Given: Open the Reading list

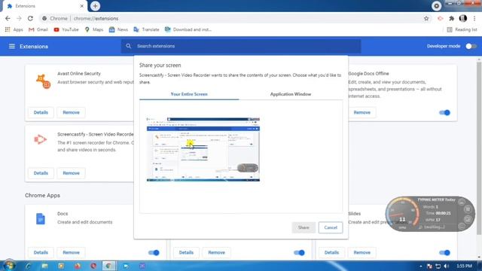Looking at the screenshot, I should tap(462, 29).
